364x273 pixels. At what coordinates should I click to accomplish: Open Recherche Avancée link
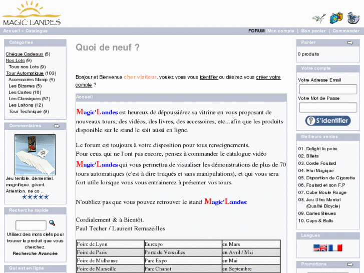(35, 253)
